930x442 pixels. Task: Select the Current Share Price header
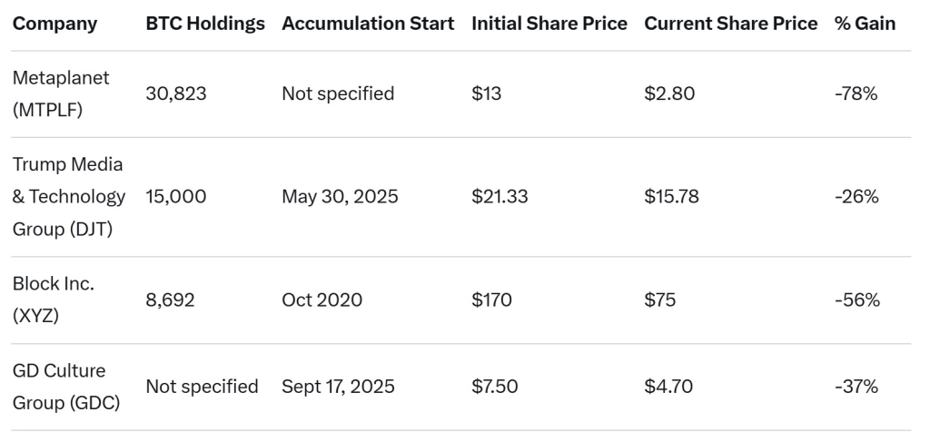(731, 24)
